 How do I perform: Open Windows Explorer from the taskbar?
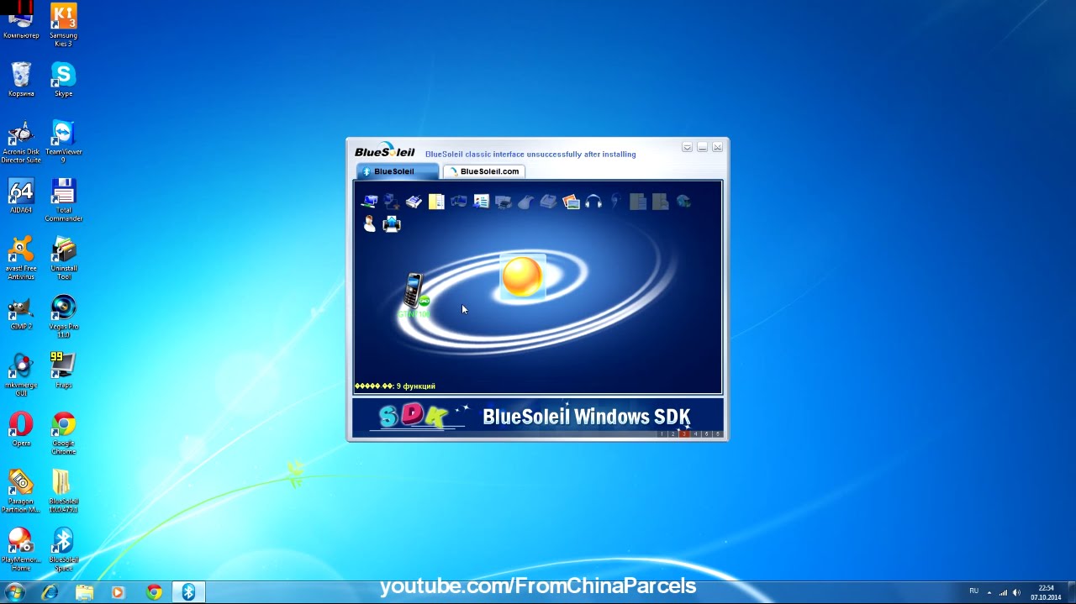[85, 592]
